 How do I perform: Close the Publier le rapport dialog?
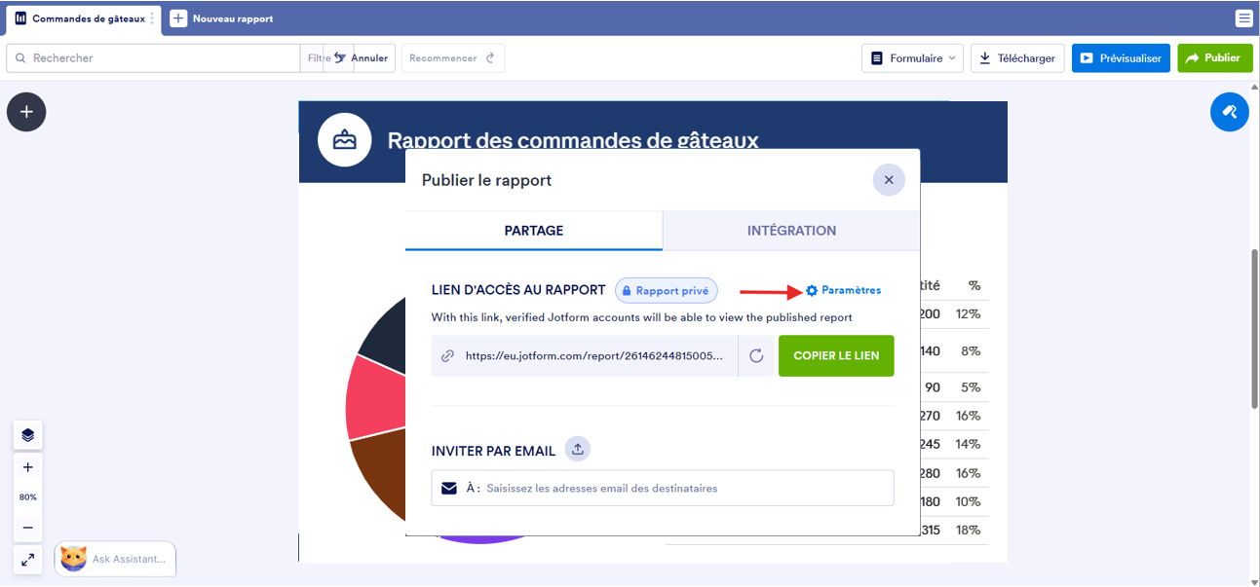[889, 180]
